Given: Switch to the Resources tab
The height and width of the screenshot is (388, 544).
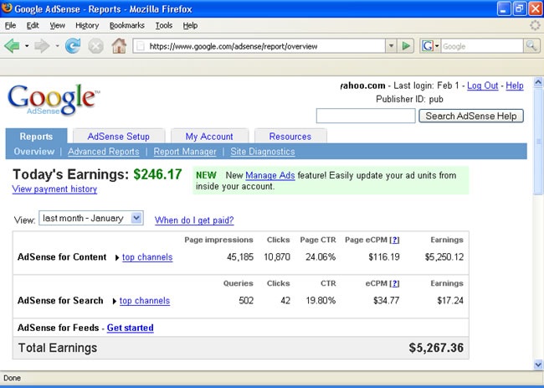Looking at the screenshot, I should coord(290,136).
